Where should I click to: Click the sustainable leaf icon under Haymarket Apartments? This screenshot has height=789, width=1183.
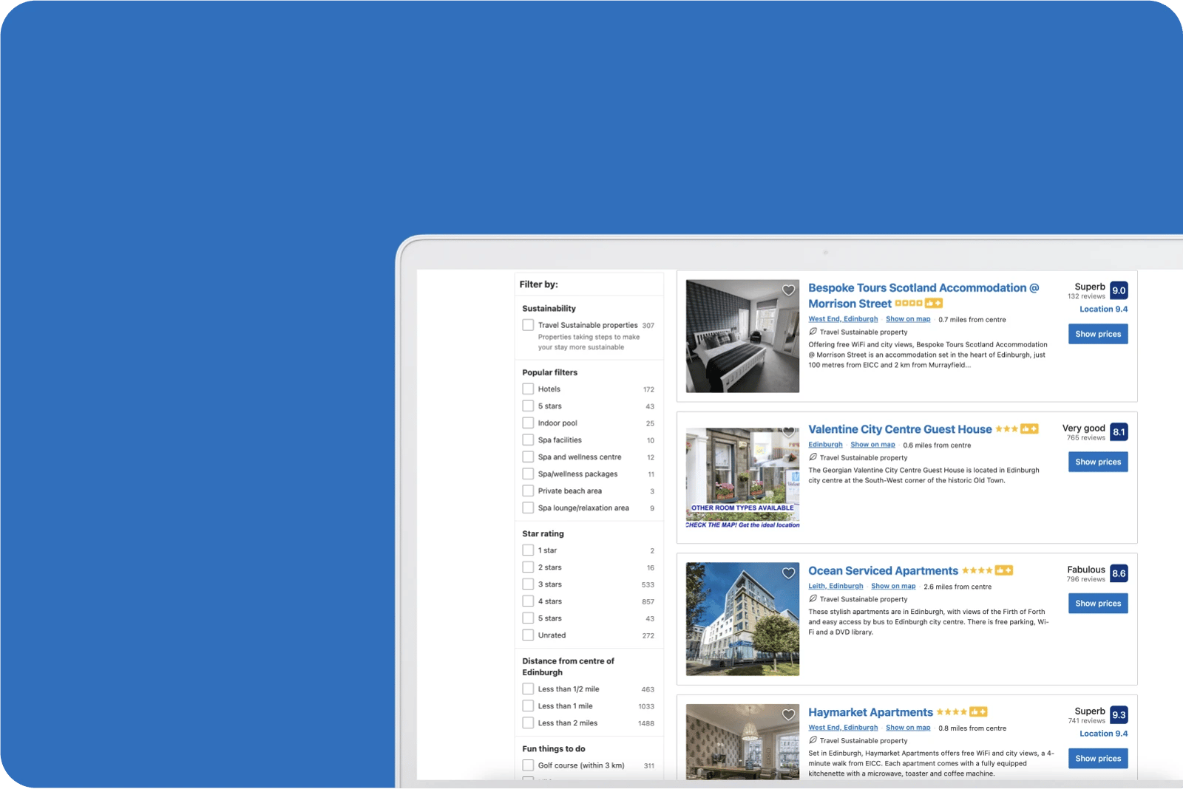(x=813, y=740)
